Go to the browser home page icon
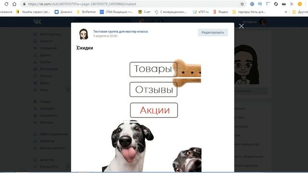The height and width of the screenshot is (173, 308). [x=14, y=4]
